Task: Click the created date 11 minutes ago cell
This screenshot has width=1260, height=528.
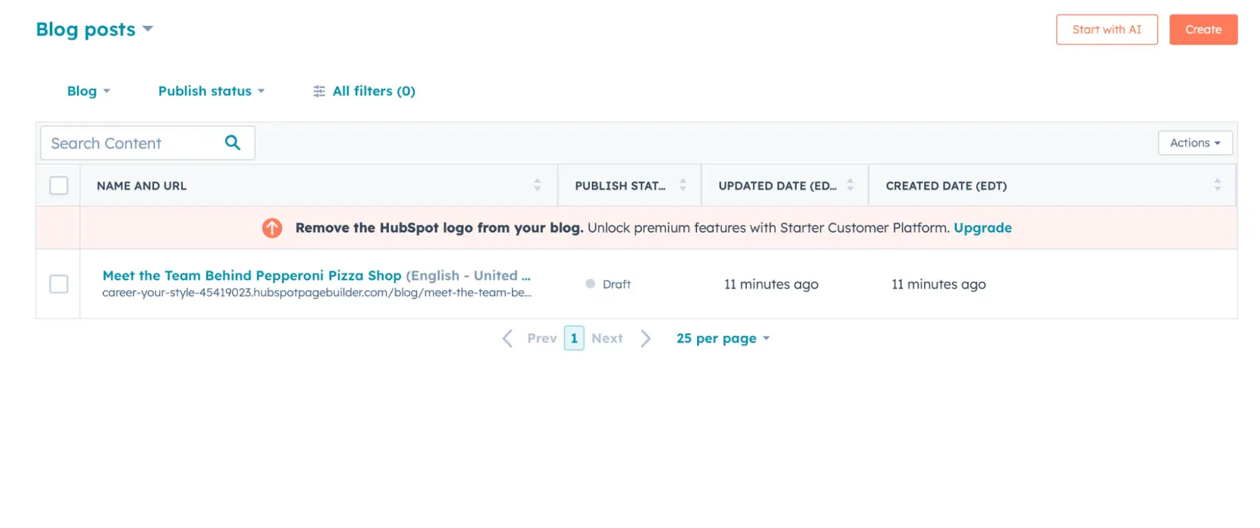Action: click(939, 284)
